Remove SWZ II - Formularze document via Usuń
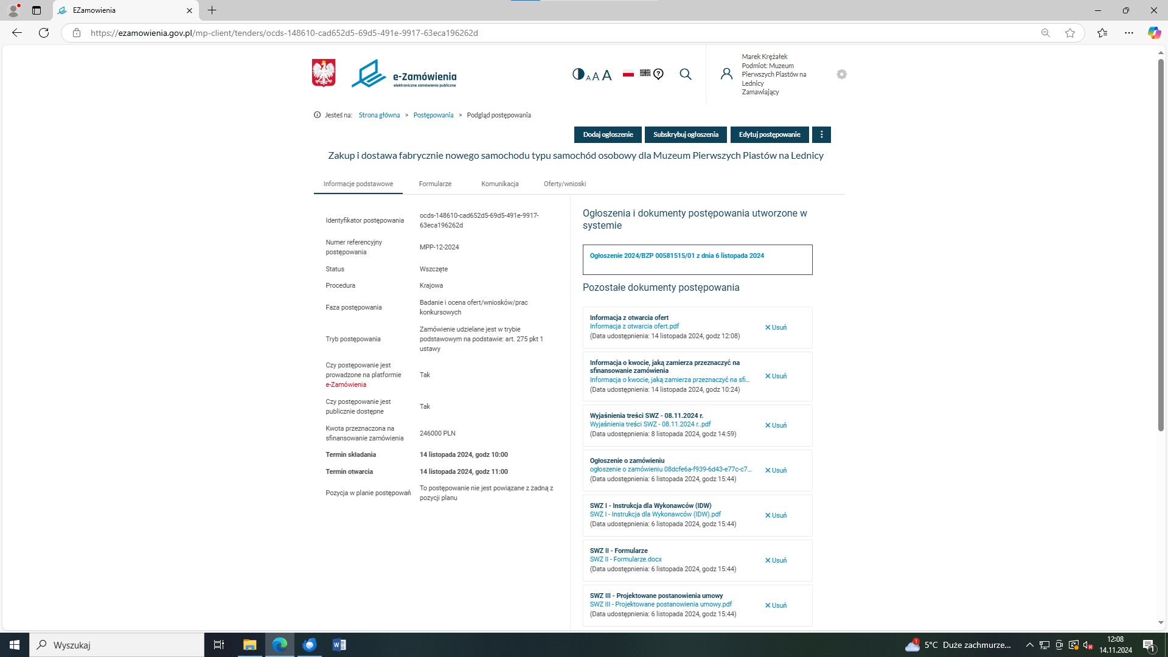Viewport: 1168px width, 657px height. 776,560
